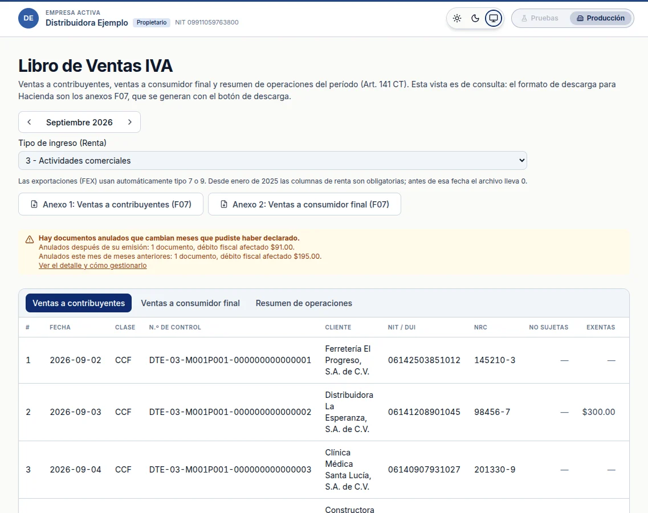Screen dimensions: 648x513
Task: Click CLASE column header
Action: pyautogui.click(x=125, y=327)
